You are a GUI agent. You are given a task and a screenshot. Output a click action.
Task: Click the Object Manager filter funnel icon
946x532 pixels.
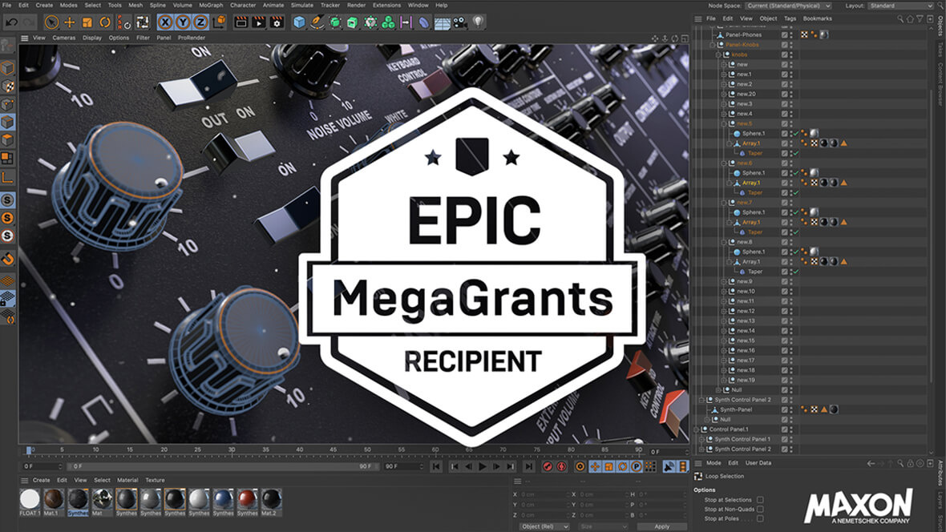tap(920, 18)
